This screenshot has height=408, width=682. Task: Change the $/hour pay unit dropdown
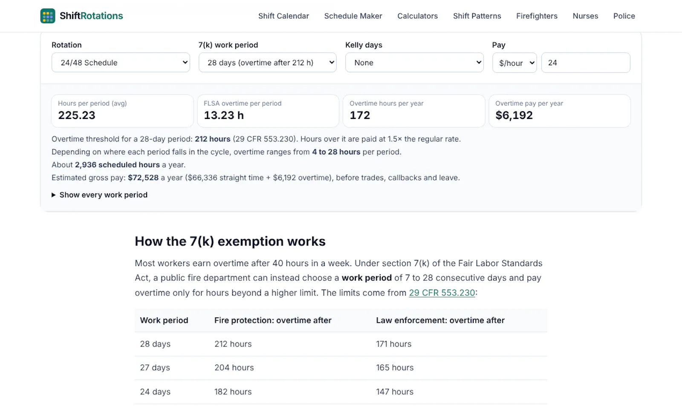pyautogui.click(x=514, y=63)
